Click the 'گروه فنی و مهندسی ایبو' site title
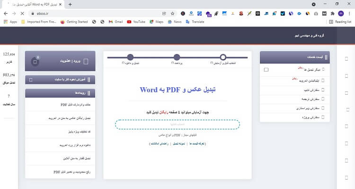The height and width of the screenshot is (189, 355). click(x=309, y=36)
